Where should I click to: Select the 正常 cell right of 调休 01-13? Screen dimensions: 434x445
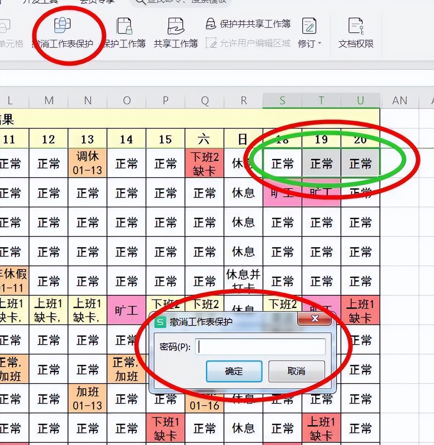127,163
